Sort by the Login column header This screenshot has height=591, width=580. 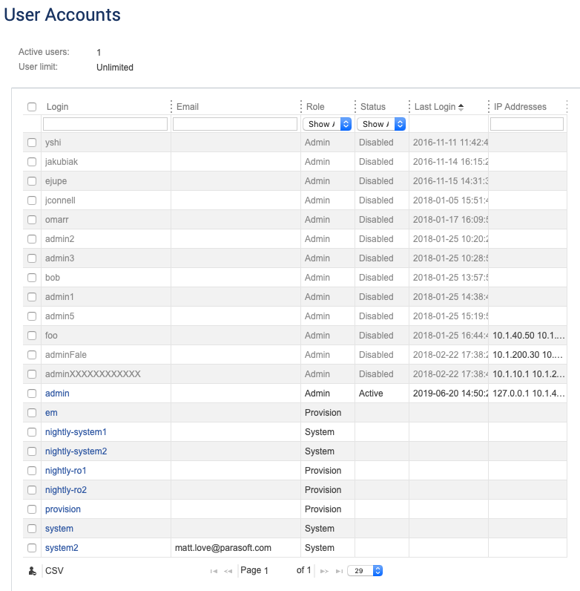click(58, 107)
